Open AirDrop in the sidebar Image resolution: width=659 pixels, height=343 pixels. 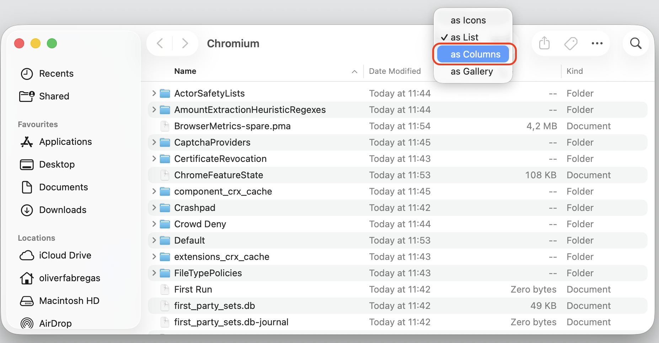(46, 323)
